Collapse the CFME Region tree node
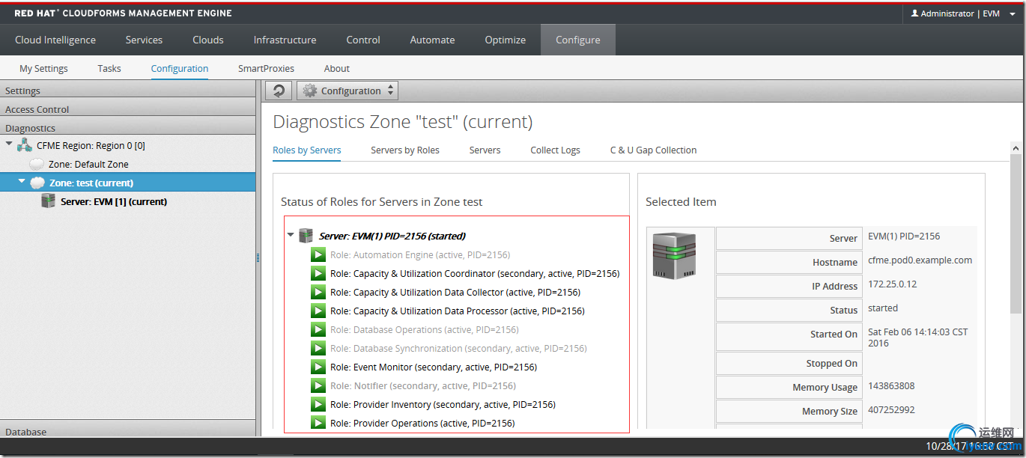Viewport: 1026px width, 458px height. coord(9,145)
